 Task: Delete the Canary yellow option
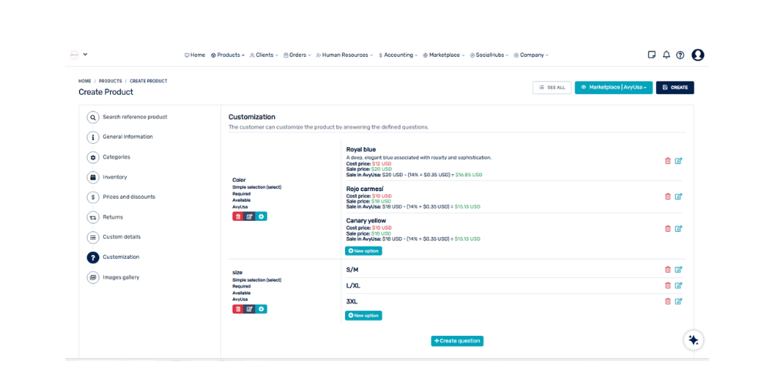pos(668,229)
